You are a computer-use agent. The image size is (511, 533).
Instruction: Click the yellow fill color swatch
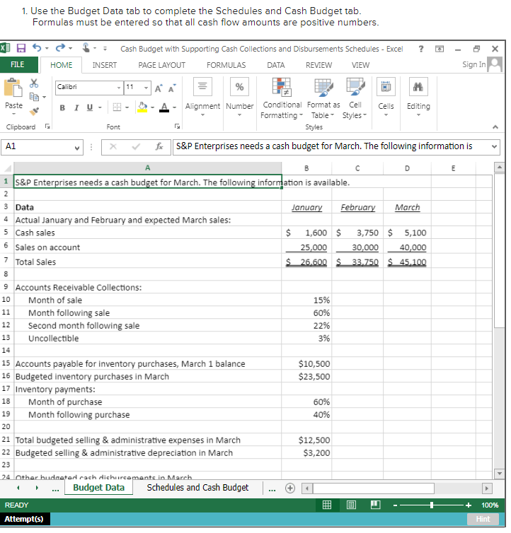point(142,107)
